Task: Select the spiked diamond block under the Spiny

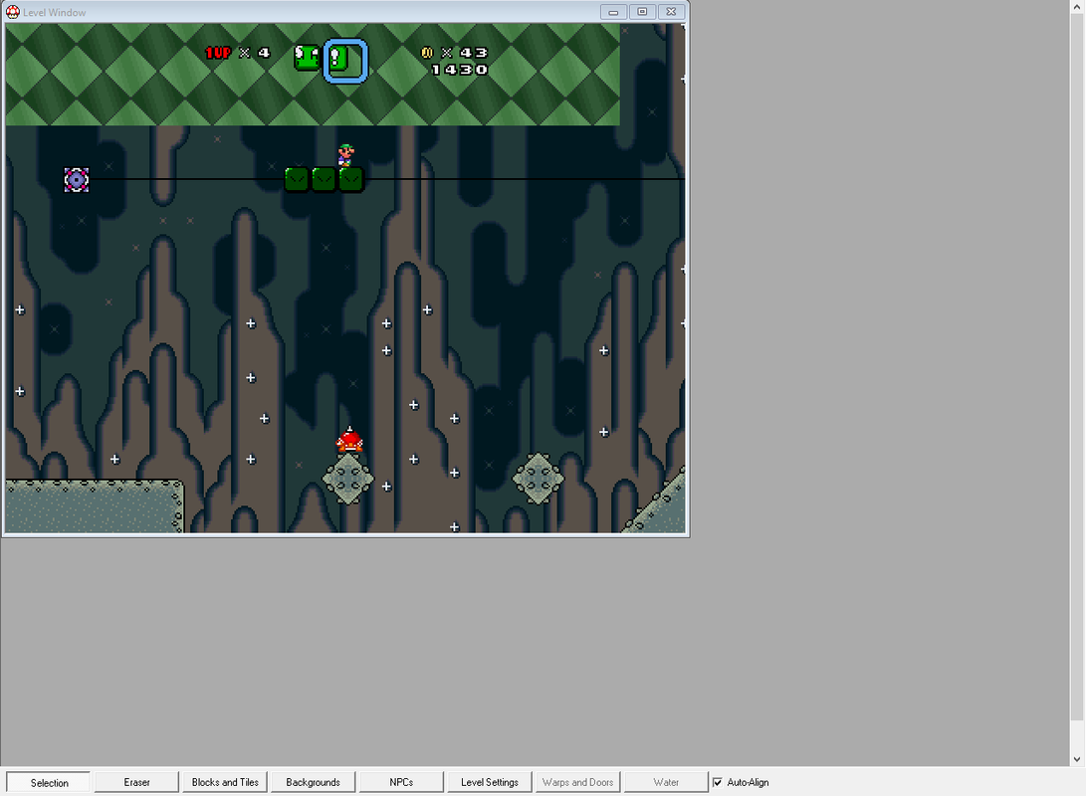Action: [x=348, y=479]
